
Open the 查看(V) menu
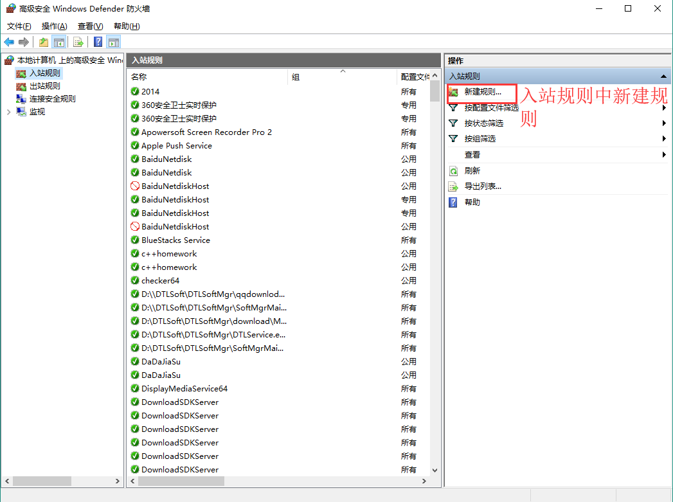tap(91, 26)
